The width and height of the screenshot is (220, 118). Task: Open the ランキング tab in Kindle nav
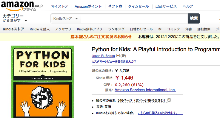(116, 29)
